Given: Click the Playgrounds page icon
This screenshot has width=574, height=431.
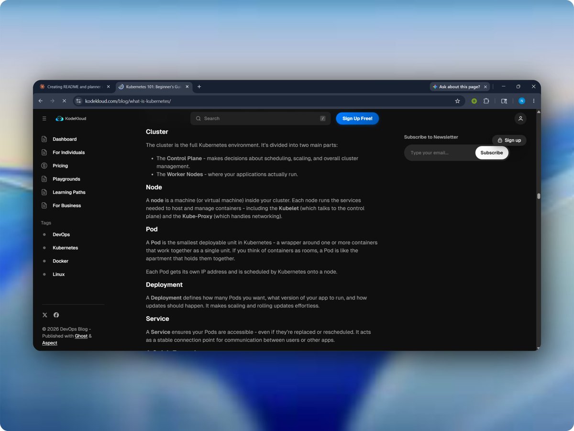Looking at the screenshot, I should pyautogui.click(x=44, y=179).
